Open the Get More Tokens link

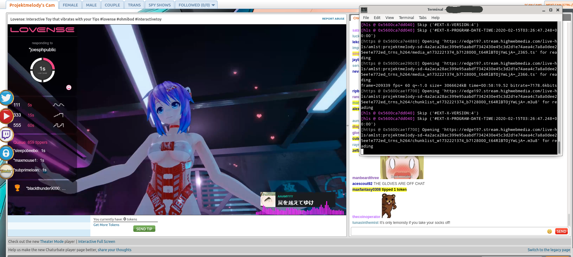pyautogui.click(x=106, y=225)
